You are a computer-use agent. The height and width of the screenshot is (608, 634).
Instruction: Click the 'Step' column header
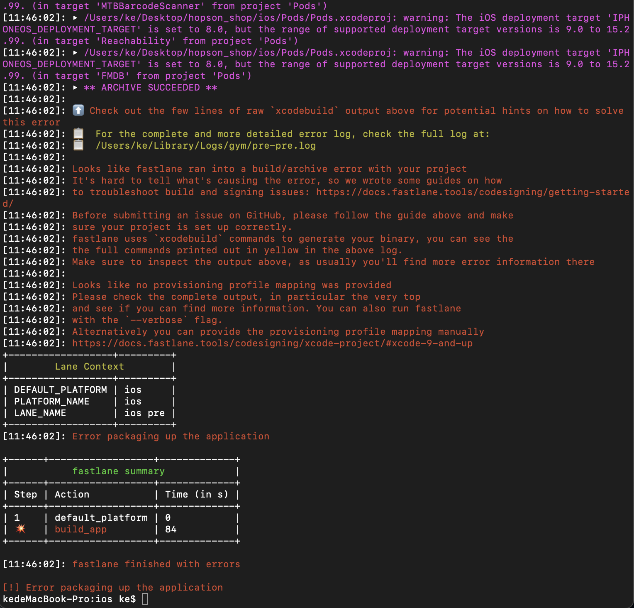(x=26, y=494)
